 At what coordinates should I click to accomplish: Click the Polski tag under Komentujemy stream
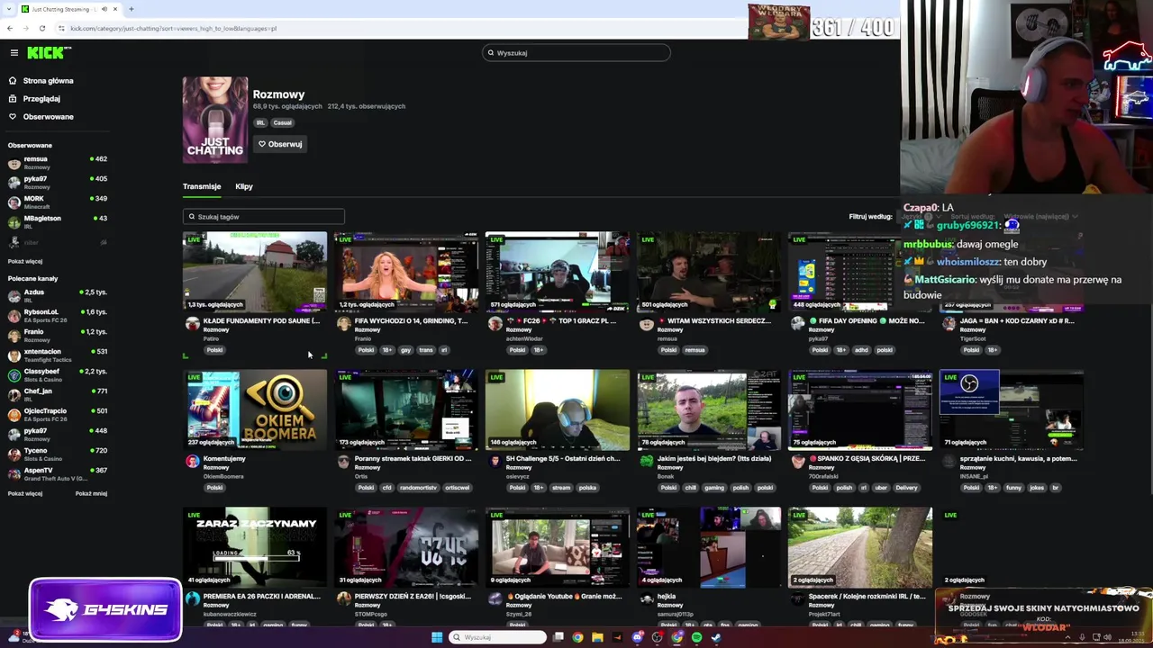(214, 488)
